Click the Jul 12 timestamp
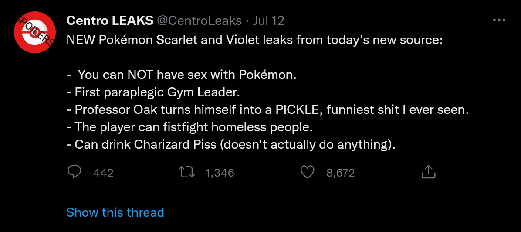This screenshot has height=232, width=521. (268, 20)
